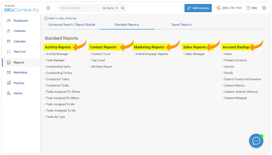
Task: Click the Pipeline chart icon
Action: [9, 83]
